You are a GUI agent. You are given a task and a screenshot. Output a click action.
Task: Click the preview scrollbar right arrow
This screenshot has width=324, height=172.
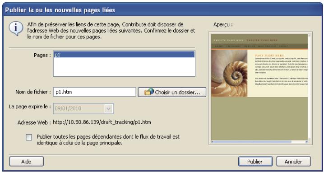(x=306, y=142)
